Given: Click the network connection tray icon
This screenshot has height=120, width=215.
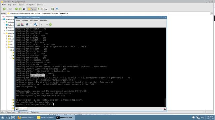Looking at the screenshot, I should (198, 117).
